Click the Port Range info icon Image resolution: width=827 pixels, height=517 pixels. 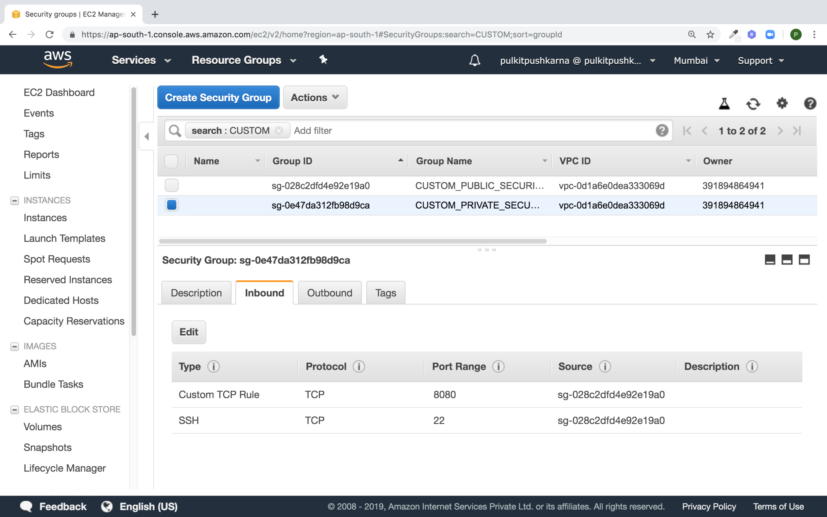pos(498,366)
